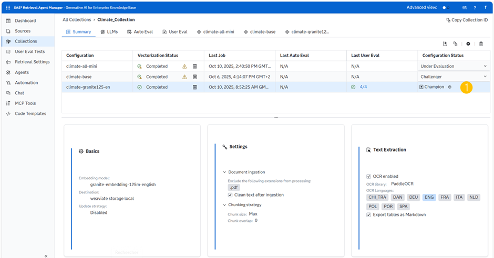Toggle Clean text after ingestion checkbox
Screen dimensions: 494x258
(x=230, y=195)
